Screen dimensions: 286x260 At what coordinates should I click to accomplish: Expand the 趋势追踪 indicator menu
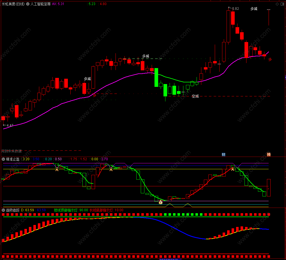[3, 210]
